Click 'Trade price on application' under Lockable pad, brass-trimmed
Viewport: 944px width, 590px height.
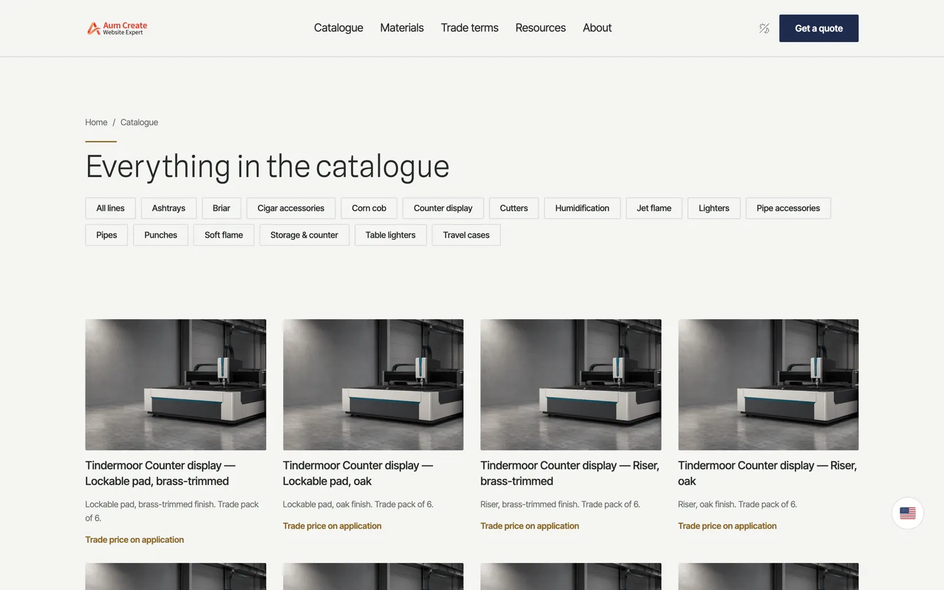coord(135,540)
